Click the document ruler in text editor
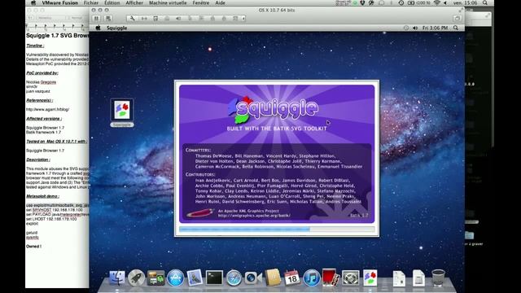521x293 pixels. (57, 27)
